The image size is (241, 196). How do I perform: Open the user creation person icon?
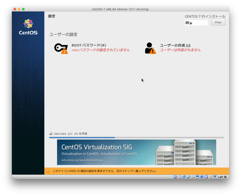(x=150, y=48)
